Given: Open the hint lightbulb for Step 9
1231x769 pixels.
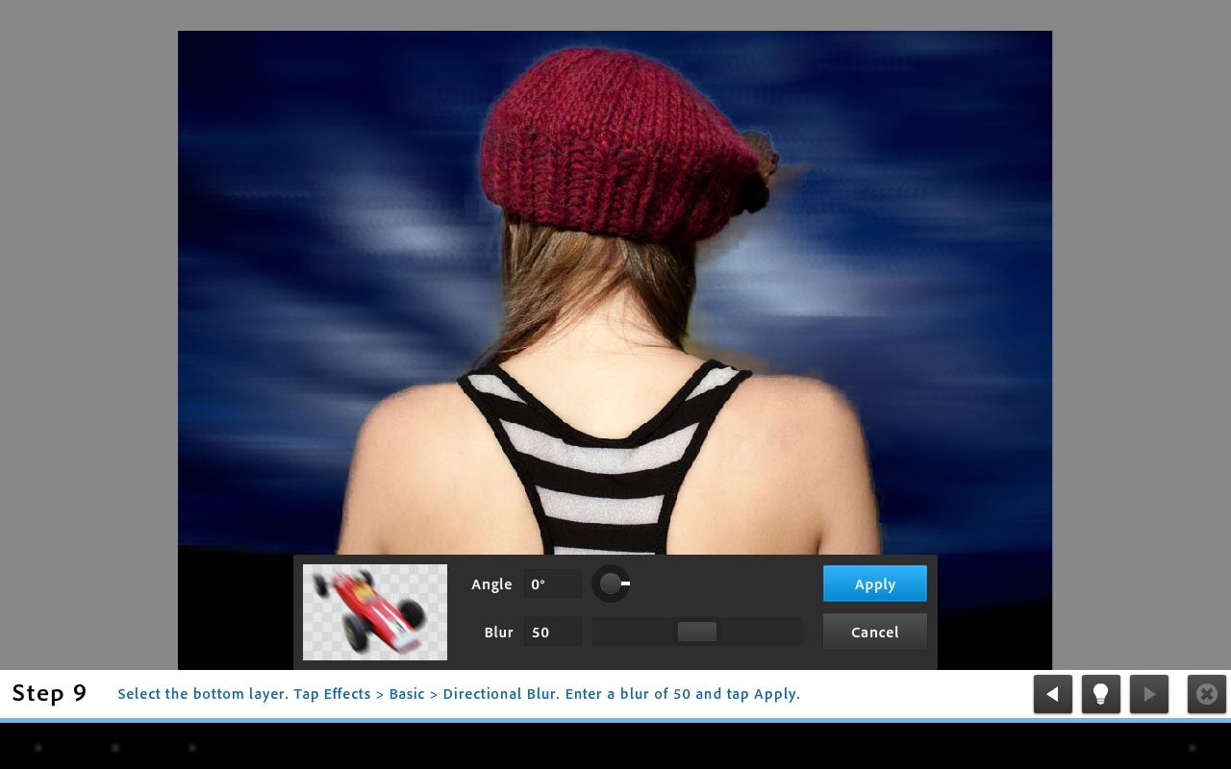Looking at the screenshot, I should click(1100, 694).
